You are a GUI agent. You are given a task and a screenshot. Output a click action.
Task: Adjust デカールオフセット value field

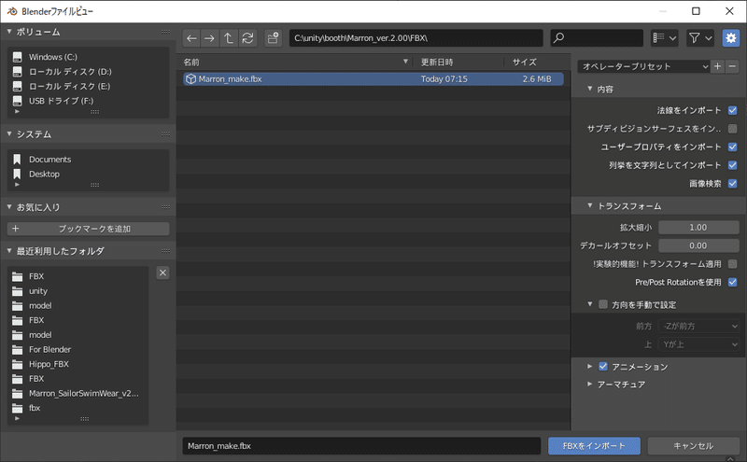[698, 245]
